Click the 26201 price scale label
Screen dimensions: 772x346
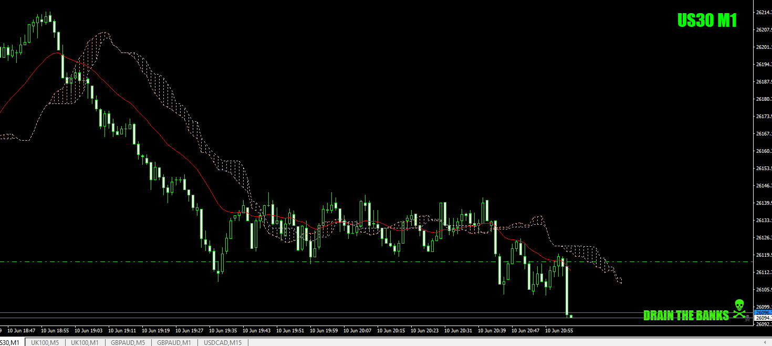(x=764, y=47)
